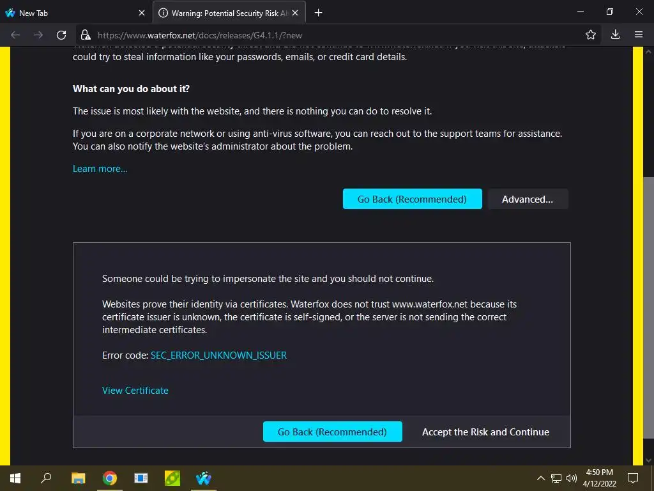Click Go Back (Recommended) in the advanced panel
The height and width of the screenshot is (491, 654).
coord(332,432)
